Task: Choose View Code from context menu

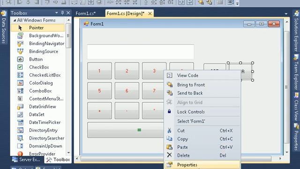Action: point(202,76)
